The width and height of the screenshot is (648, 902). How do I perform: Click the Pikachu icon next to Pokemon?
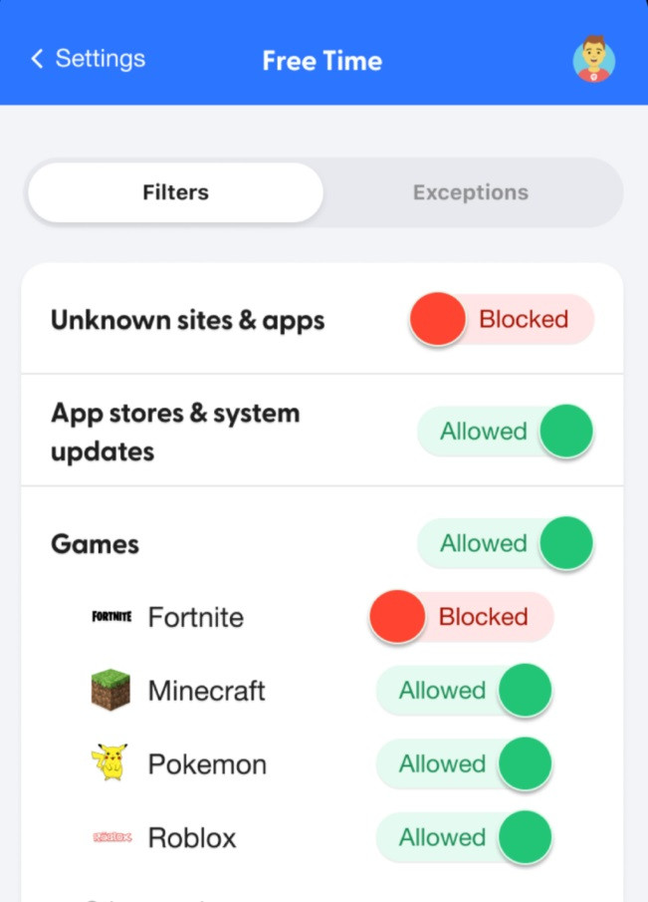tap(111, 763)
